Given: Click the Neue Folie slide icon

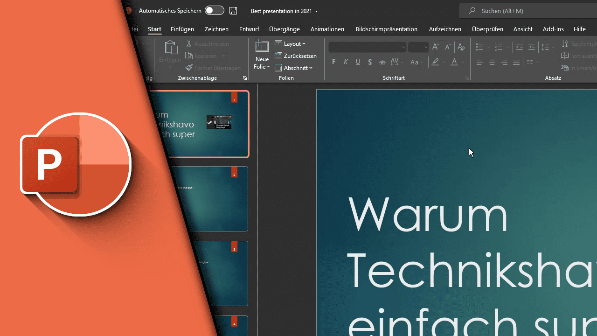Looking at the screenshot, I should point(262,47).
